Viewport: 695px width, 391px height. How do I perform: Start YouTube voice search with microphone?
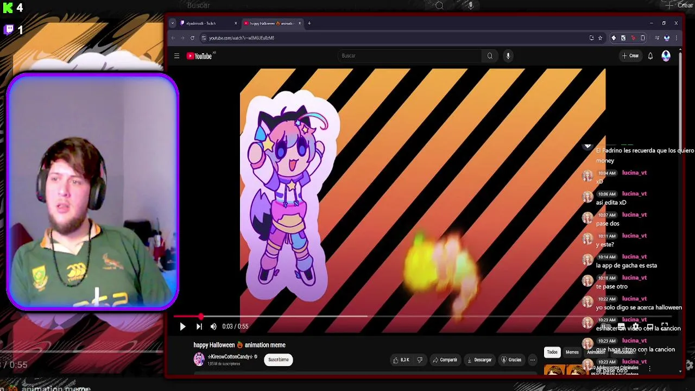[x=508, y=56]
